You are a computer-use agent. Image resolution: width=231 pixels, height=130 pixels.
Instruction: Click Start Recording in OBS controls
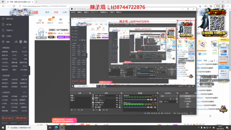tap(187, 99)
